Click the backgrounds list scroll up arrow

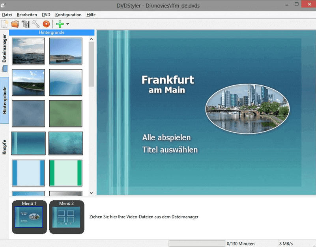[x=91, y=39]
